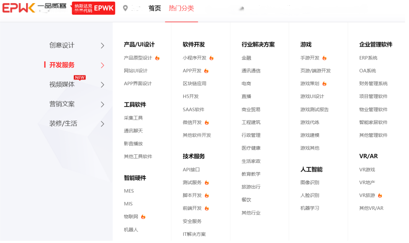This screenshot has height=243, width=409.
Task: Open APP开发 link
Action: pos(192,71)
